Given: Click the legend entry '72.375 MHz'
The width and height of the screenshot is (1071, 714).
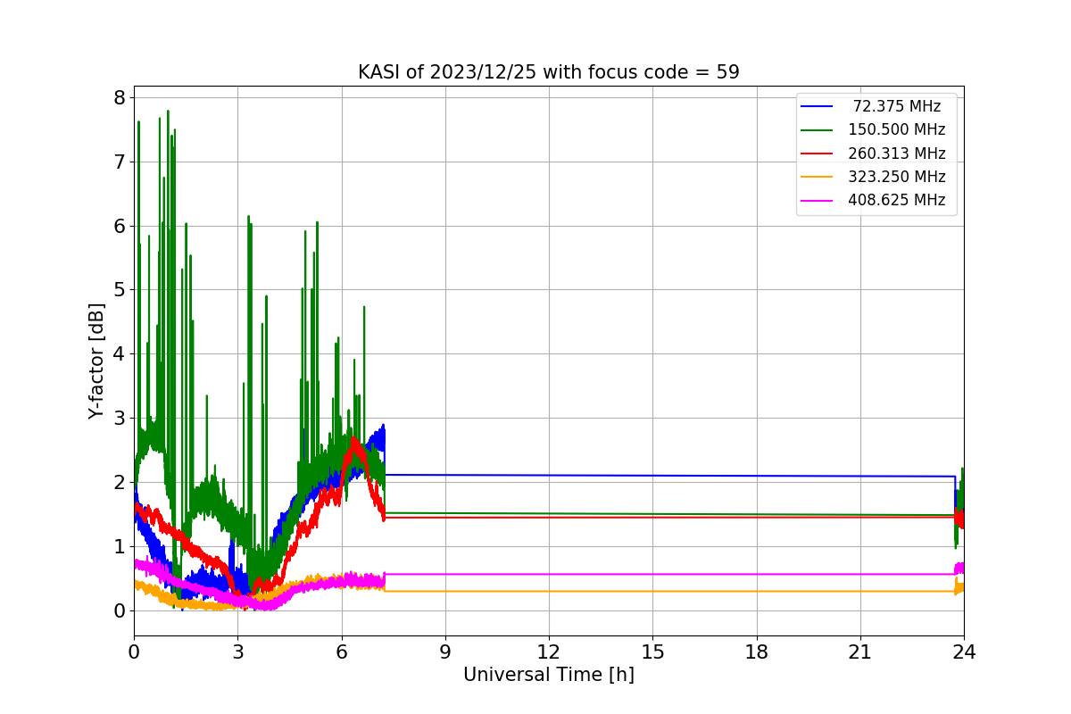Looking at the screenshot, I should point(897,106).
